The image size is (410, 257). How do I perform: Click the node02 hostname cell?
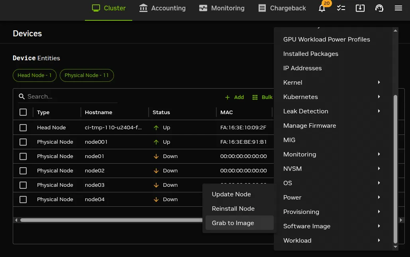95,171
